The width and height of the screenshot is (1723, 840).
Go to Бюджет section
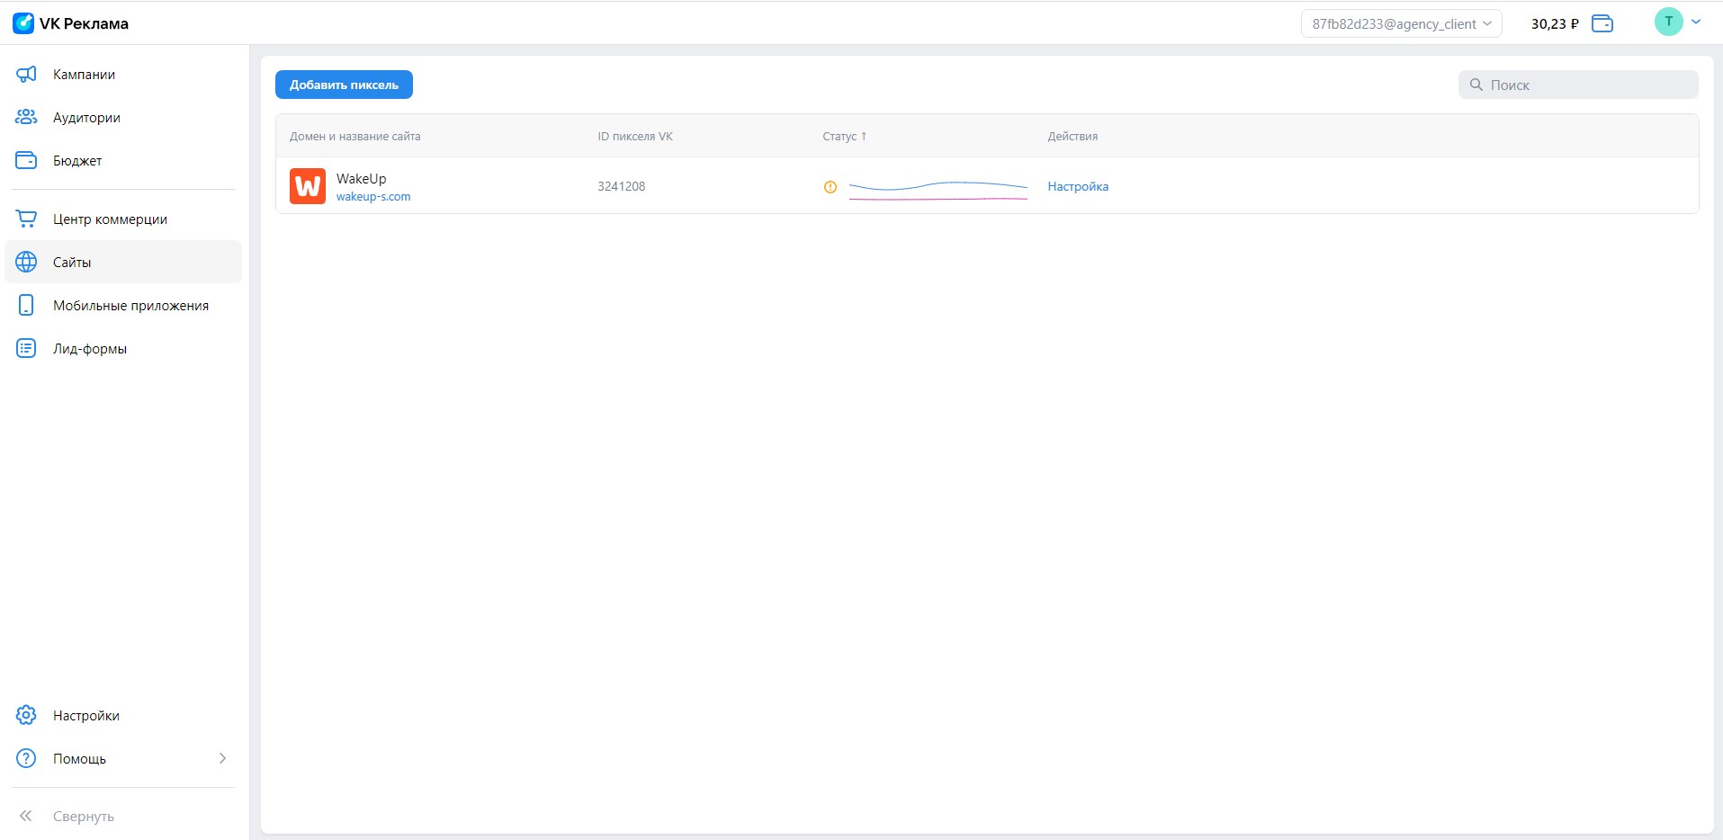tap(77, 161)
